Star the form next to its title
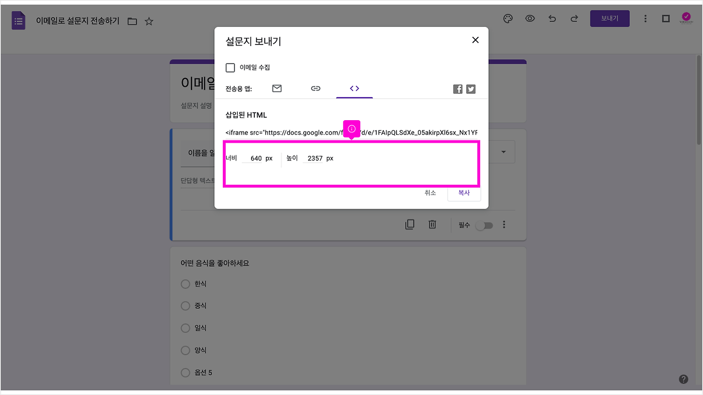The height and width of the screenshot is (395, 703). click(148, 20)
